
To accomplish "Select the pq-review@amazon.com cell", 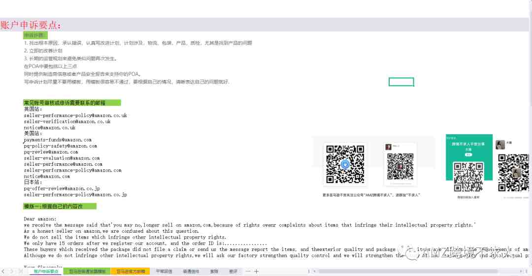I will coord(51,152).
